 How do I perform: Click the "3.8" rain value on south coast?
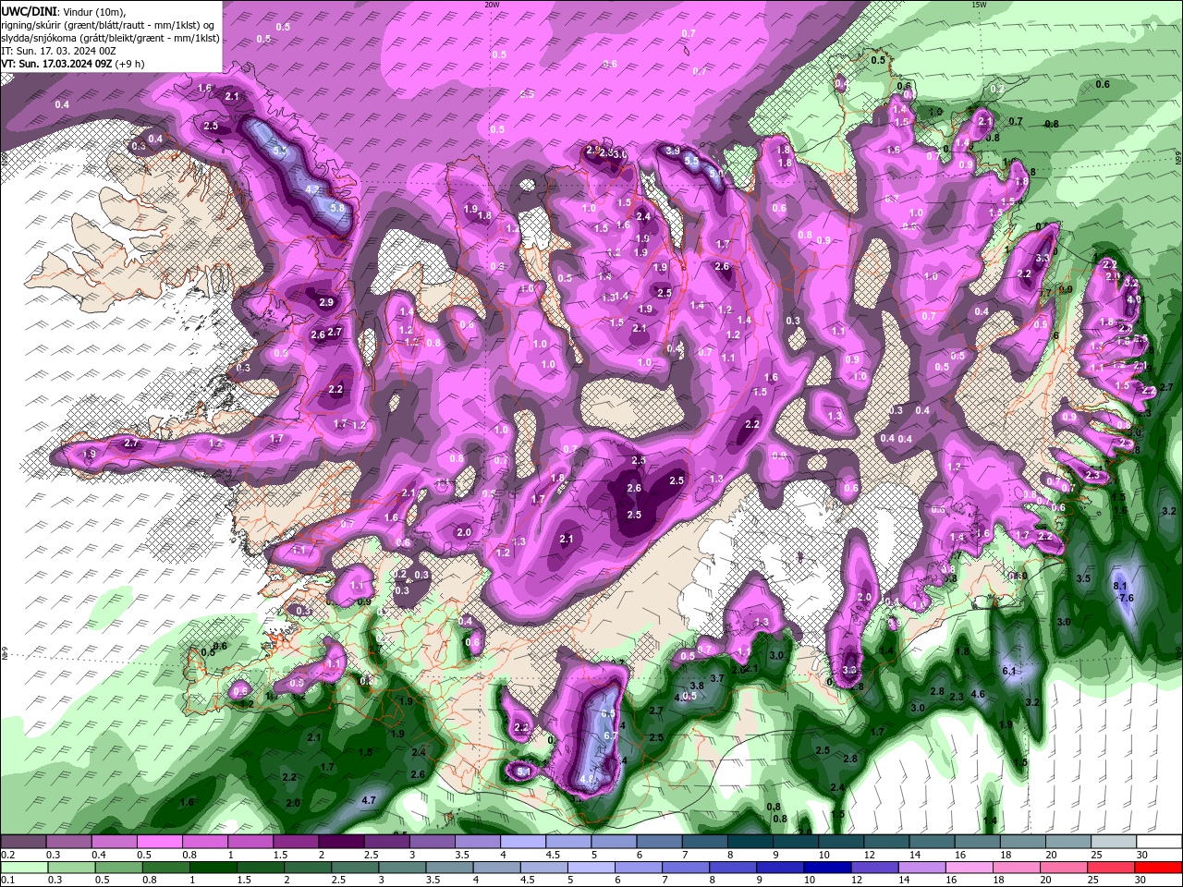(697, 686)
